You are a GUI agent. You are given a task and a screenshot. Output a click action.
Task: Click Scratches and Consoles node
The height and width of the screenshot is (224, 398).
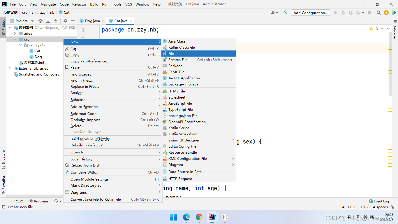36,74
